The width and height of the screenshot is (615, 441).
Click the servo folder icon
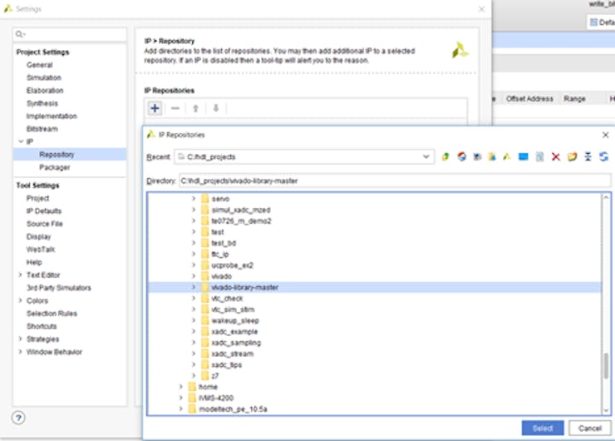point(205,199)
